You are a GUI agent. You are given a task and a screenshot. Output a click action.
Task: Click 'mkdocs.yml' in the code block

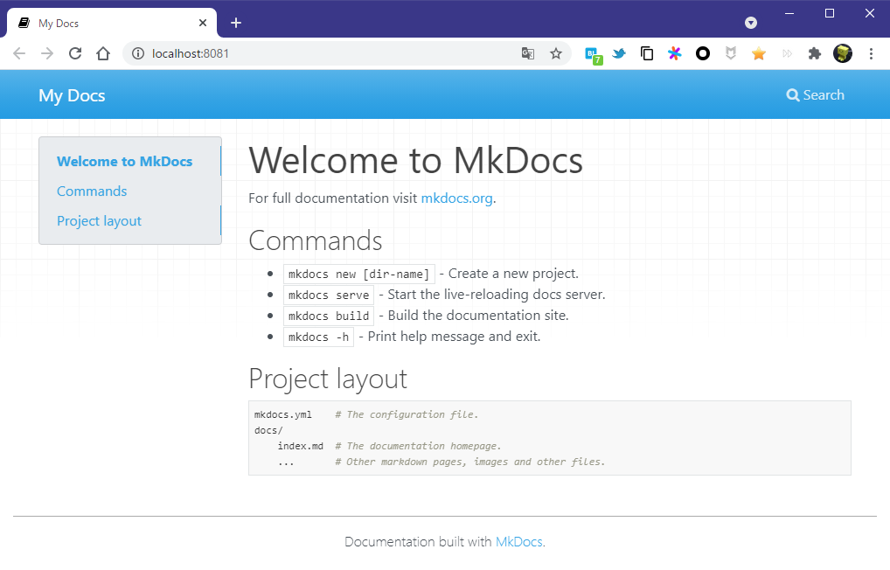click(282, 414)
